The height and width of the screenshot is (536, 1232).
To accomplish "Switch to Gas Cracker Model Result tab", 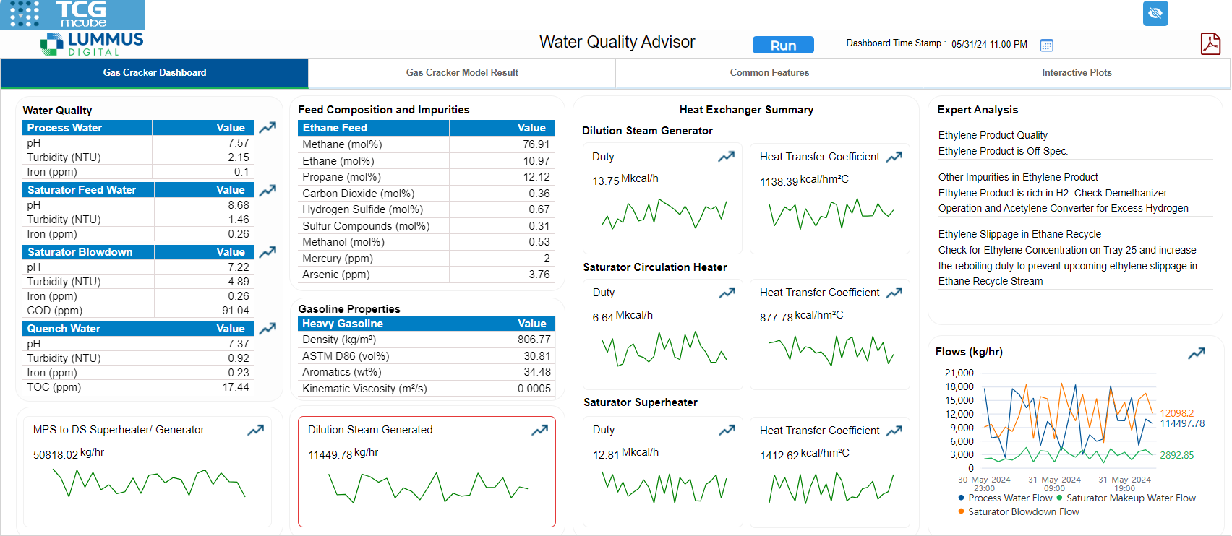I will coord(462,73).
